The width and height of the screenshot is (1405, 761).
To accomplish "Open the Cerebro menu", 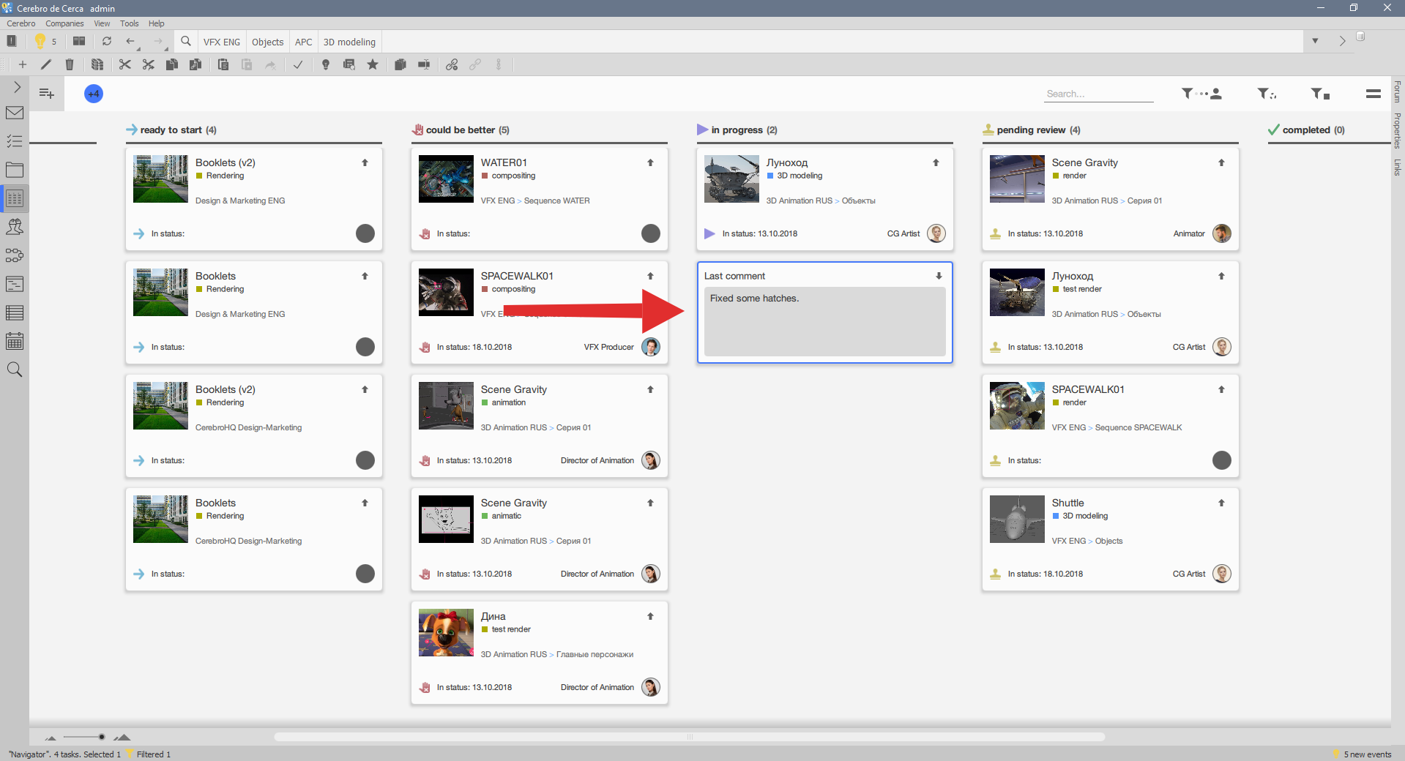I will pyautogui.click(x=21, y=23).
